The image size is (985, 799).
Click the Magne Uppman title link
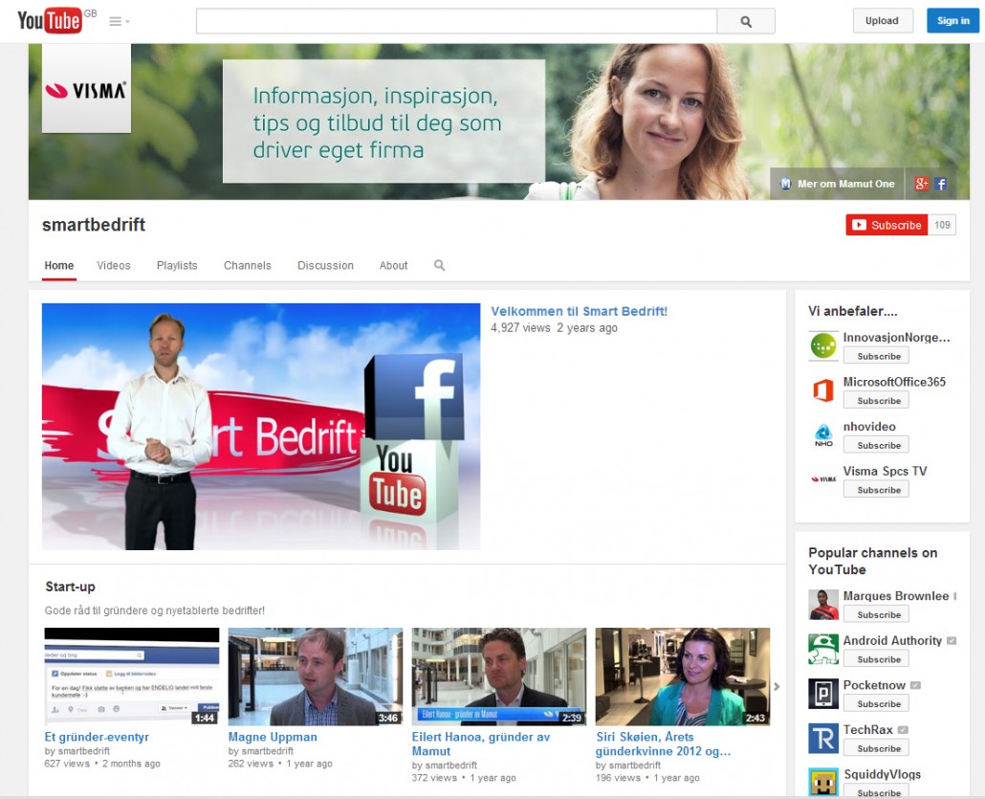click(273, 737)
